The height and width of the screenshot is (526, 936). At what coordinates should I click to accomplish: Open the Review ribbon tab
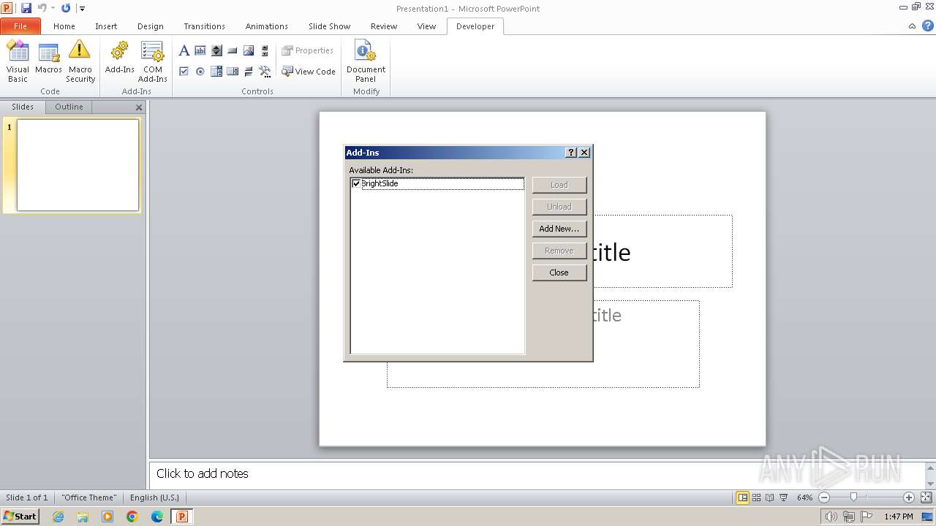click(x=384, y=26)
